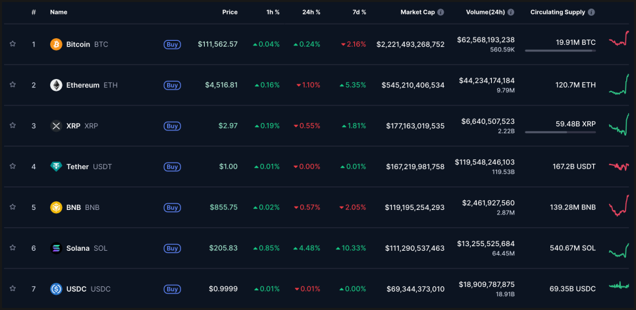Sort table by the # rank column

point(34,12)
